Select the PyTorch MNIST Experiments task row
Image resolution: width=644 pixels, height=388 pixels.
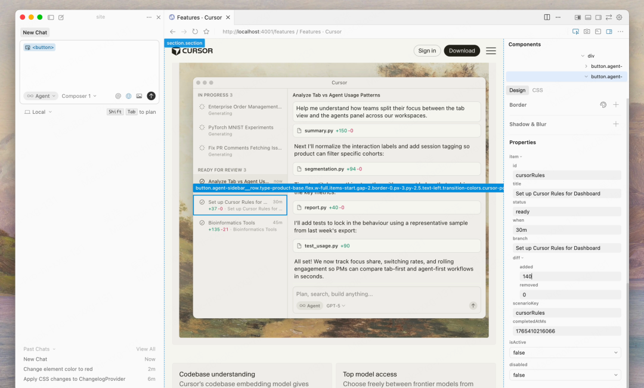pos(240,130)
